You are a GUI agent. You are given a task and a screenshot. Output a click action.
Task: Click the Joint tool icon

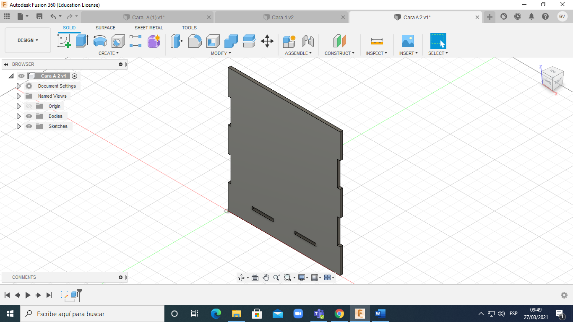point(308,41)
